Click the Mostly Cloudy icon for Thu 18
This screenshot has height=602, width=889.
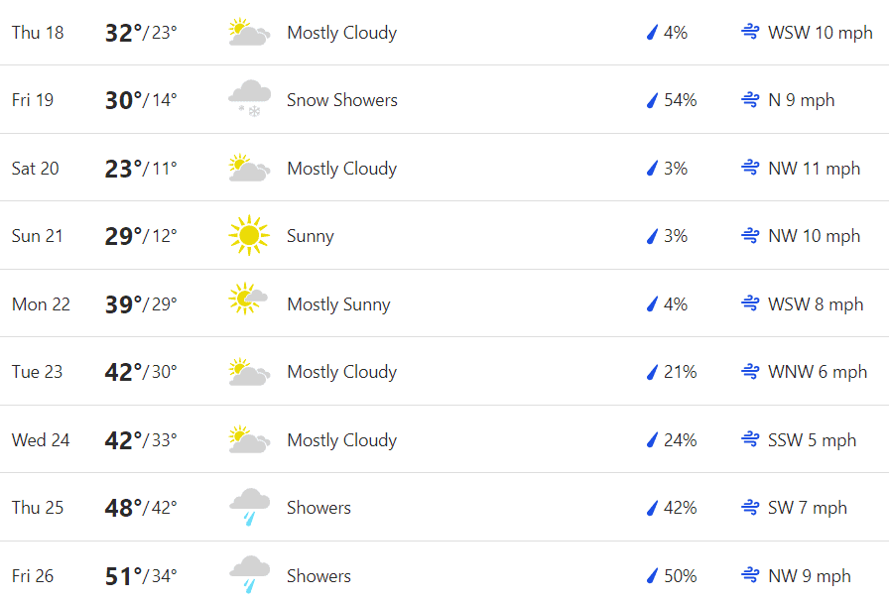(249, 33)
